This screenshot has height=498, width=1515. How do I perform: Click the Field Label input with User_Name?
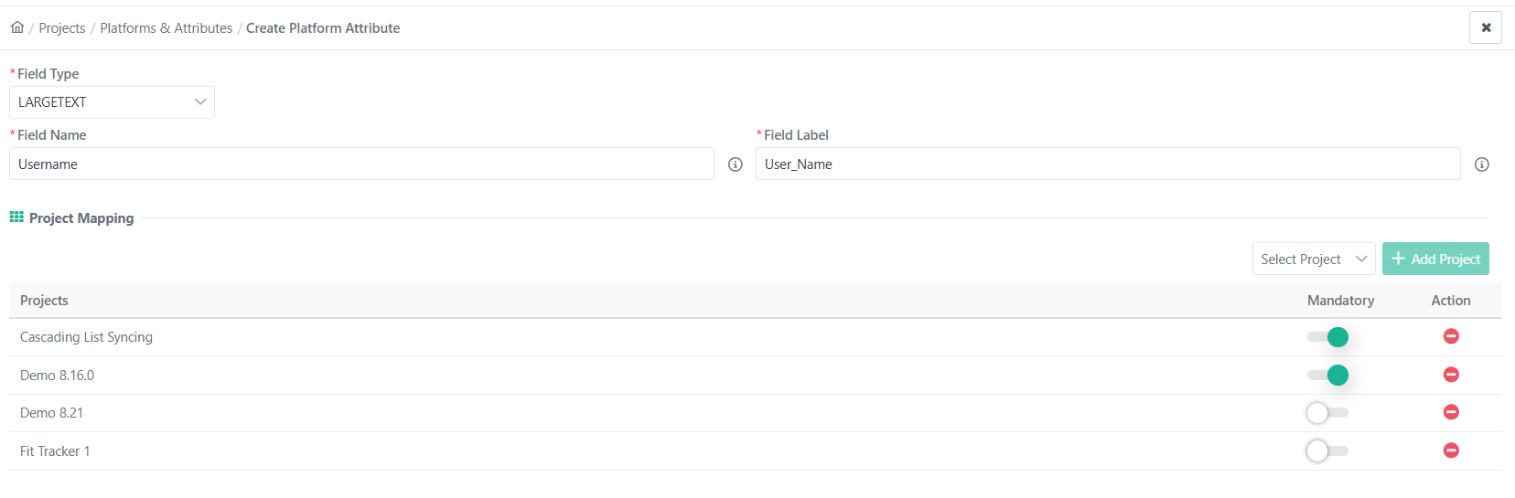[1108, 164]
